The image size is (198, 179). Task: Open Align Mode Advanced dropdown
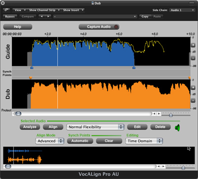[x=49, y=141]
